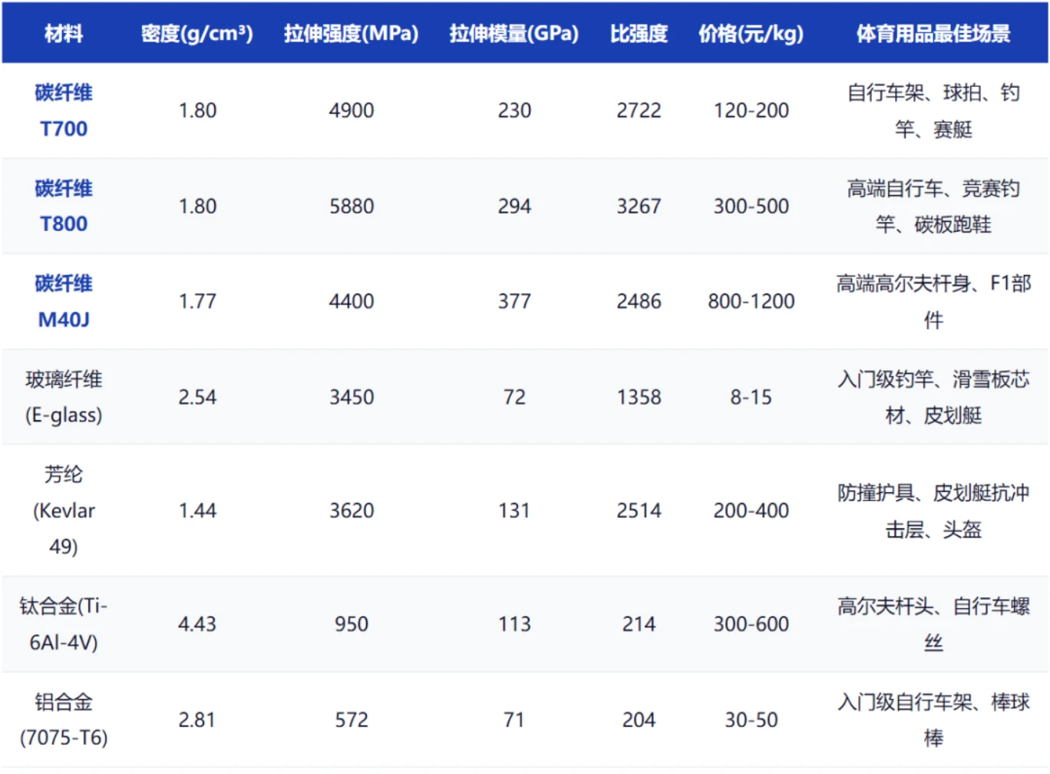1050x774 pixels.
Task: Select the 密度(g/cm³) column header
Action: coord(197,33)
